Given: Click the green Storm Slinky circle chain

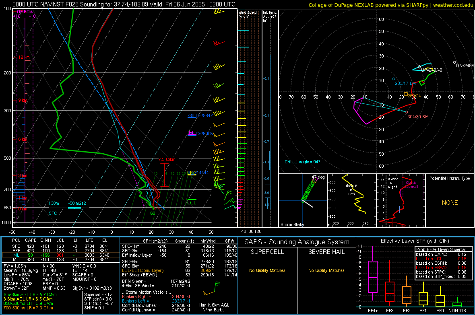Looking at the screenshot, I should tap(308, 190).
